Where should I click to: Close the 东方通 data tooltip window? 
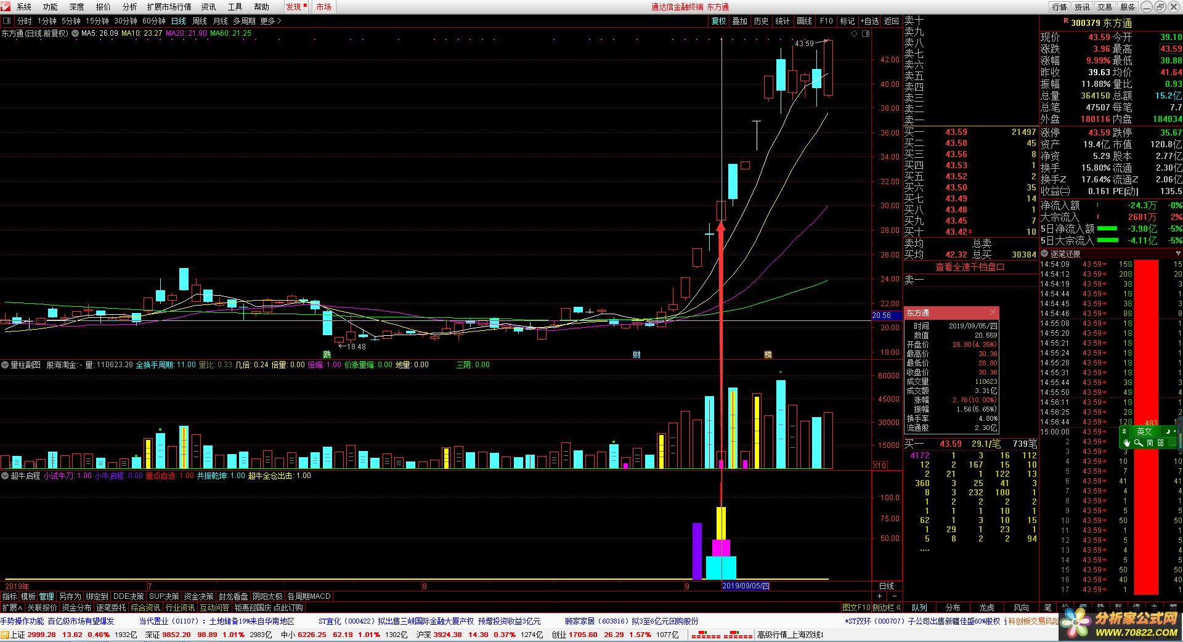992,313
